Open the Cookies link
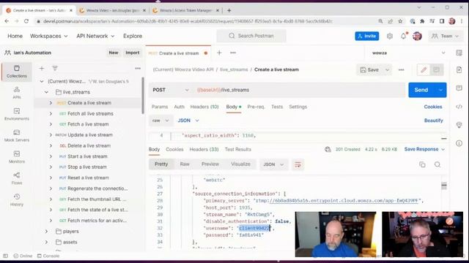 click(433, 107)
